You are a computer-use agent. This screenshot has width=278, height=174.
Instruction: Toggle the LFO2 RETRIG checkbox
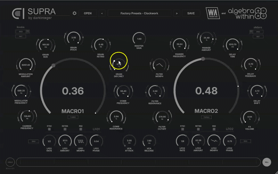click(x=198, y=129)
